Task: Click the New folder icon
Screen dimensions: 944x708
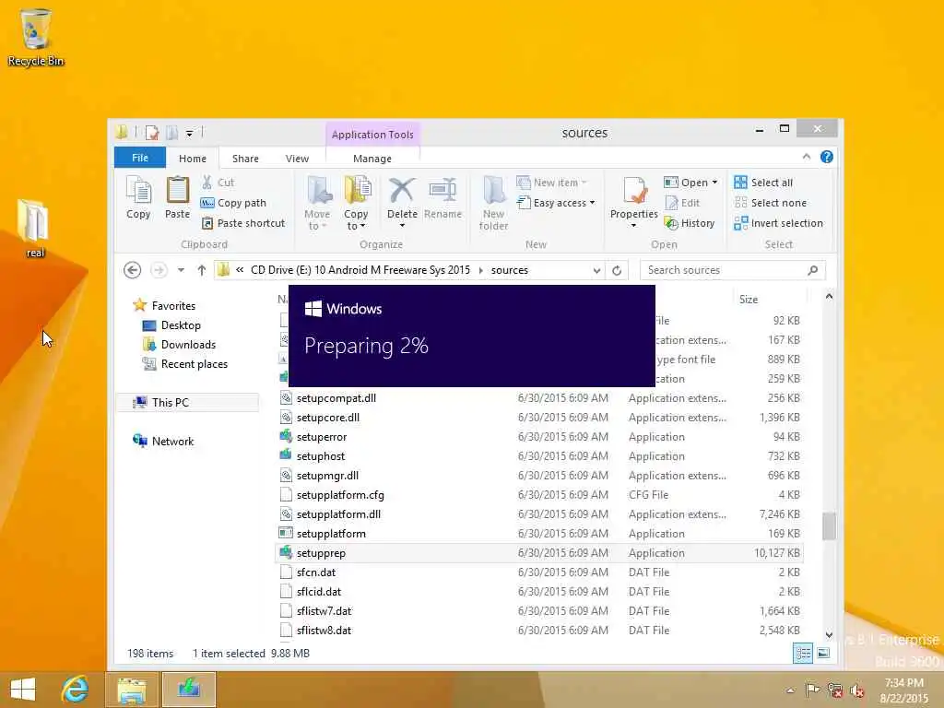Action: 494,204
